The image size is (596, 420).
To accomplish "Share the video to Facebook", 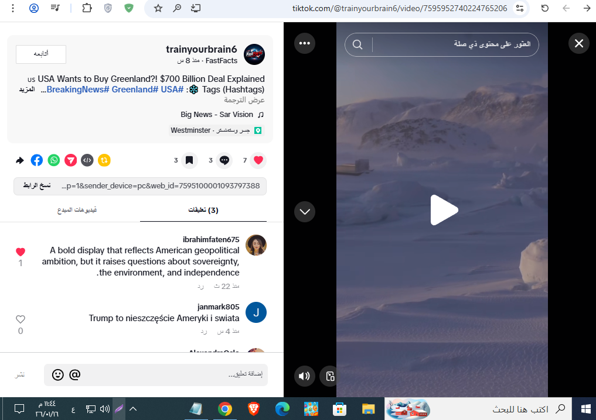I will (37, 160).
